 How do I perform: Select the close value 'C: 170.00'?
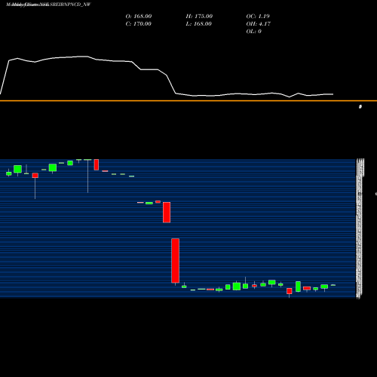pyautogui.click(x=138, y=23)
